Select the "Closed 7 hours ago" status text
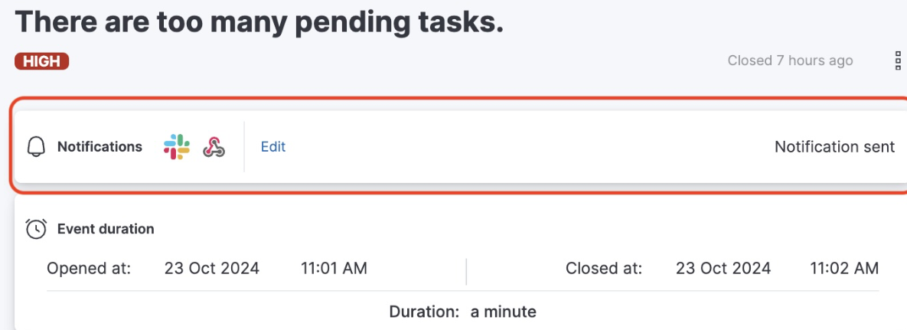The width and height of the screenshot is (907, 330). (x=790, y=60)
